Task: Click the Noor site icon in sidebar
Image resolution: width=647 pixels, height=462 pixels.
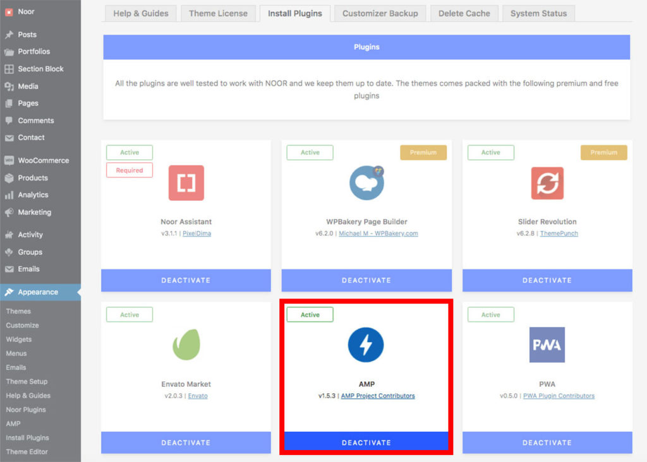Action: 9,12
